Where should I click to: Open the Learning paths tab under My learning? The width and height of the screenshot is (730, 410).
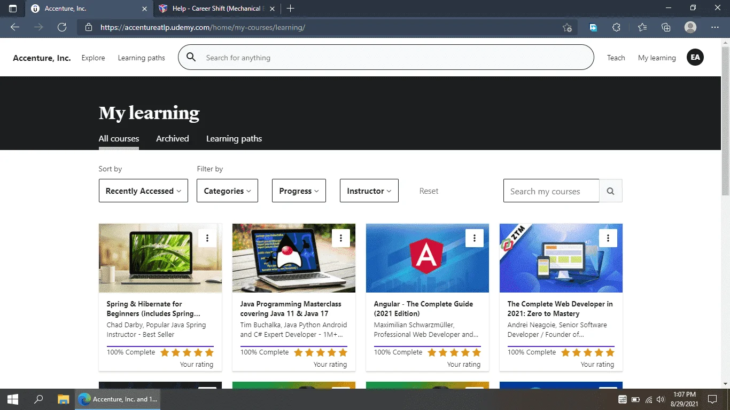[x=234, y=139]
